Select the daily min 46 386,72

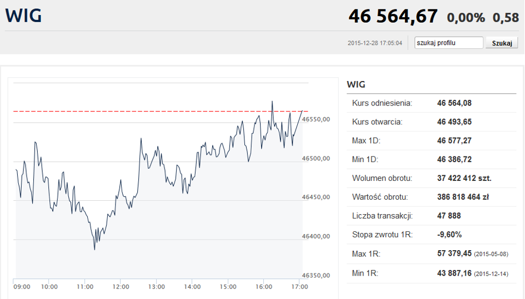pos(454,159)
